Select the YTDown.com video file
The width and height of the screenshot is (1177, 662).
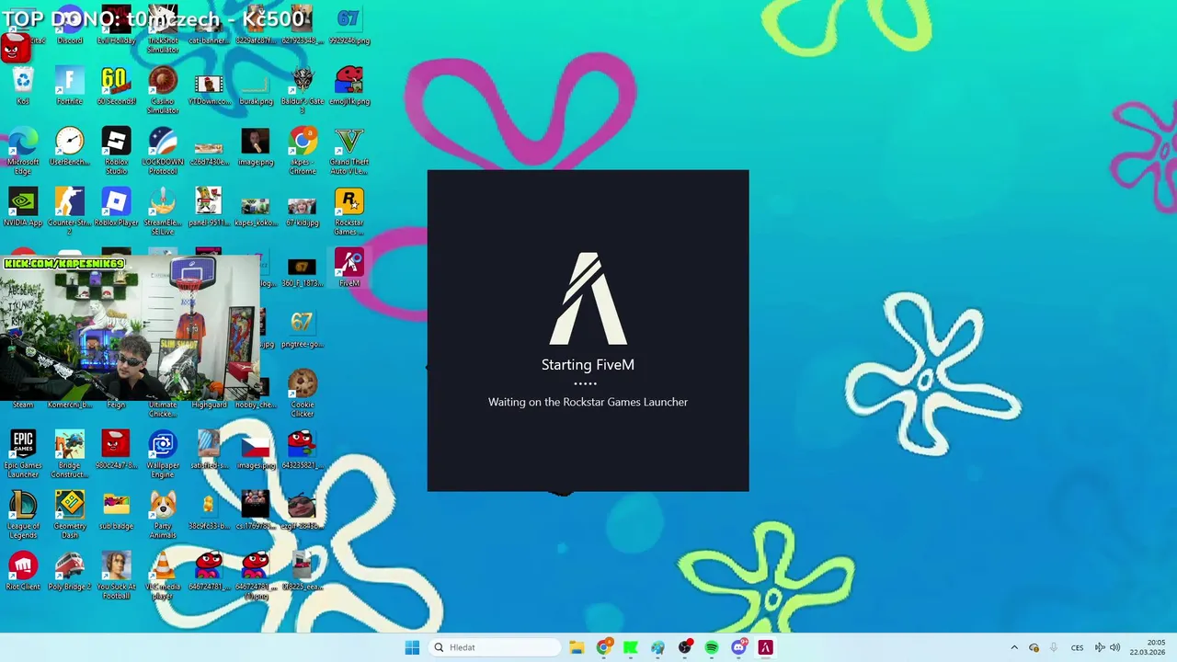point(210,86)
